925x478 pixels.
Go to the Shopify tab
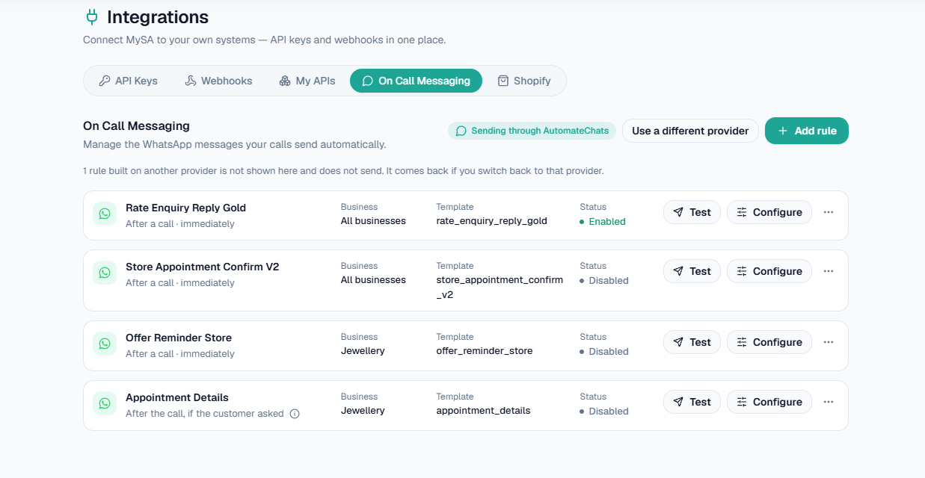pyautogui.click(x=524, y=81)
